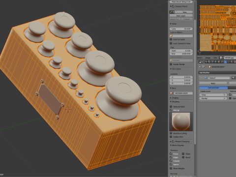Open the Scene properties tab icon

tap(212, 62)
